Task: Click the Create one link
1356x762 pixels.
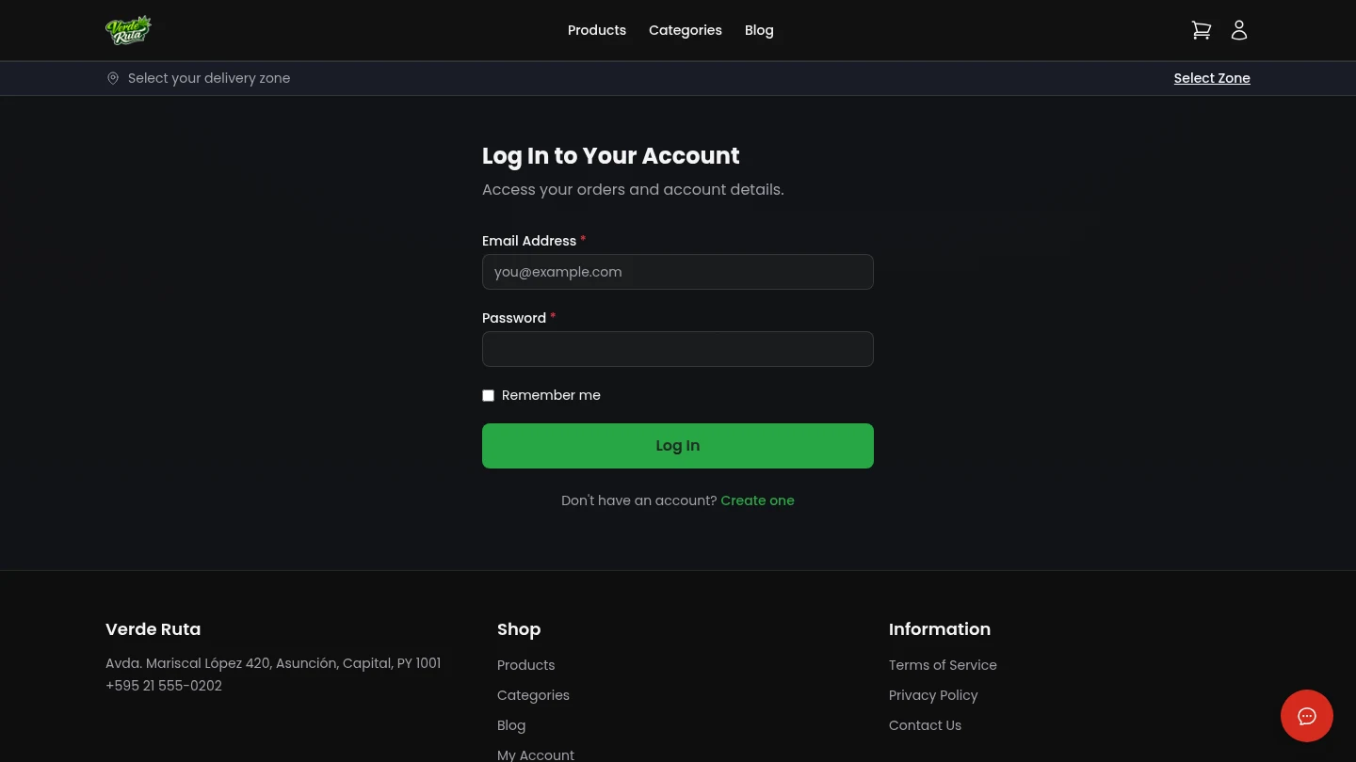Action: tap(757, 500)
